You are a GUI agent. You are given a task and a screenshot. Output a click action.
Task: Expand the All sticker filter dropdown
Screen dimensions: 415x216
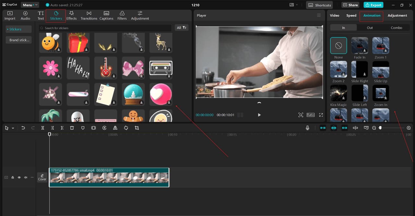pos(181,28)
